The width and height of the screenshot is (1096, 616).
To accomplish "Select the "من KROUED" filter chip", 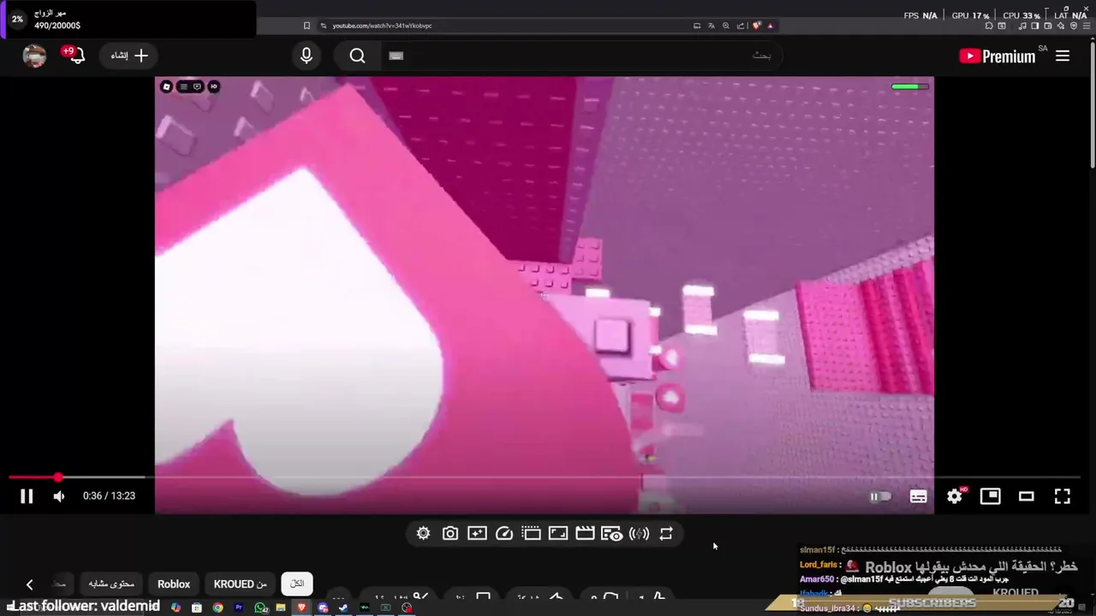I will 241,583.
